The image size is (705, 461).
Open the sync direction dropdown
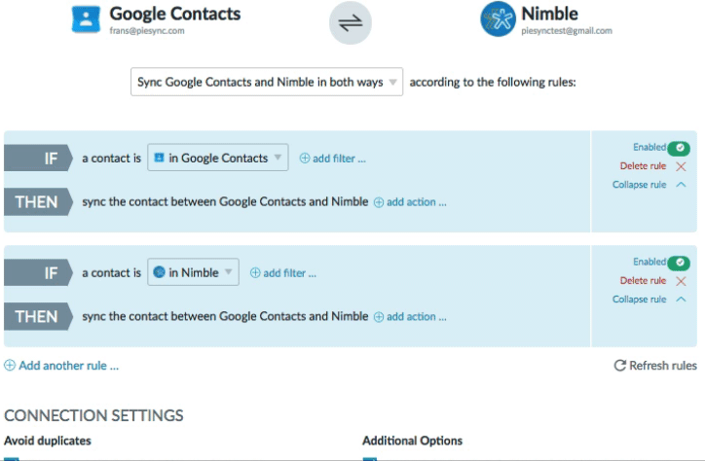(x=267, y=82)
